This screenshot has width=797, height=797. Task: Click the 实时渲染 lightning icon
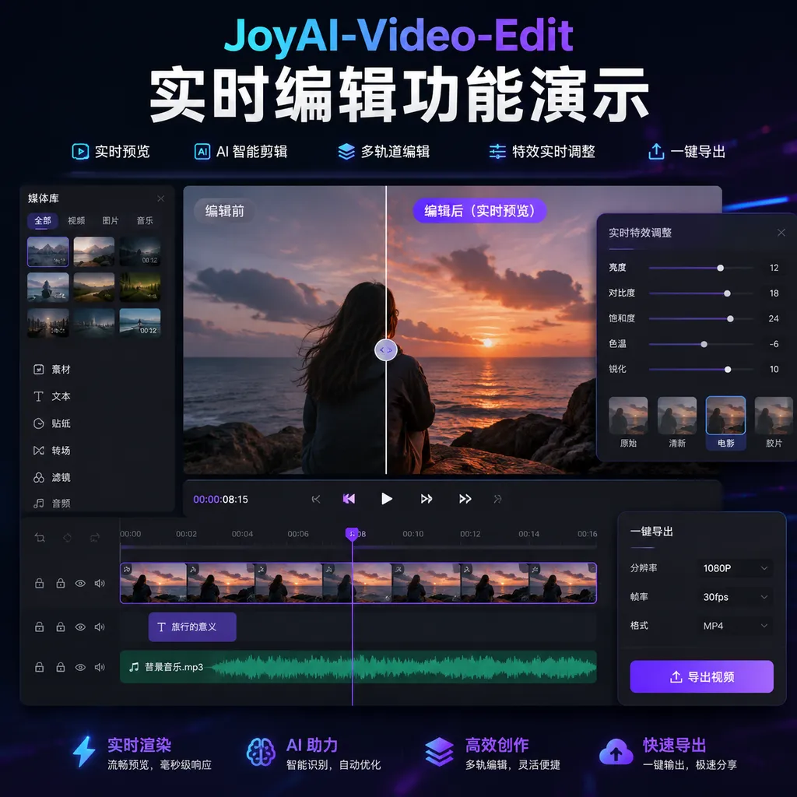(84, 751)
